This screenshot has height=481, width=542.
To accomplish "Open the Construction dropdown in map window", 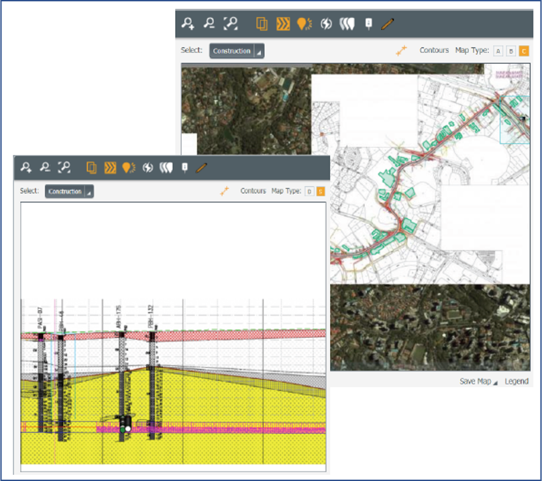I will [x=237, y=51].
